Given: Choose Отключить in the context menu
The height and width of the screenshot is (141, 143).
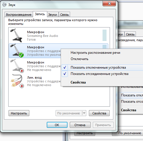Looking at the screenshot, I should [79, 59].
